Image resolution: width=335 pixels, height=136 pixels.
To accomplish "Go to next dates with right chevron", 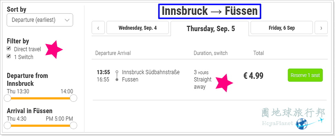I will (321, 28).
